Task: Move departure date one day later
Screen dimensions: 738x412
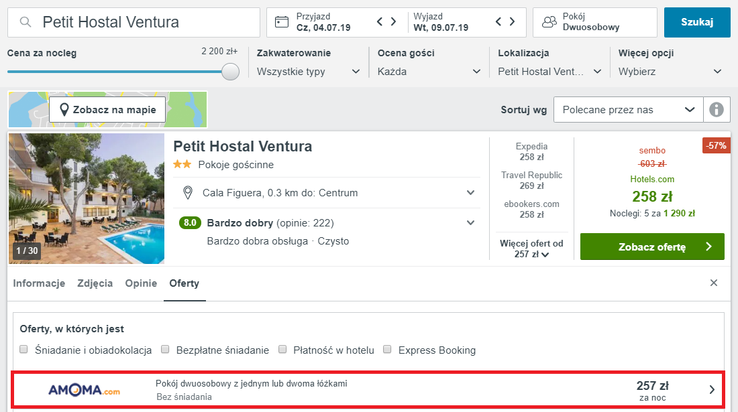Action: [x=513, y=22]
